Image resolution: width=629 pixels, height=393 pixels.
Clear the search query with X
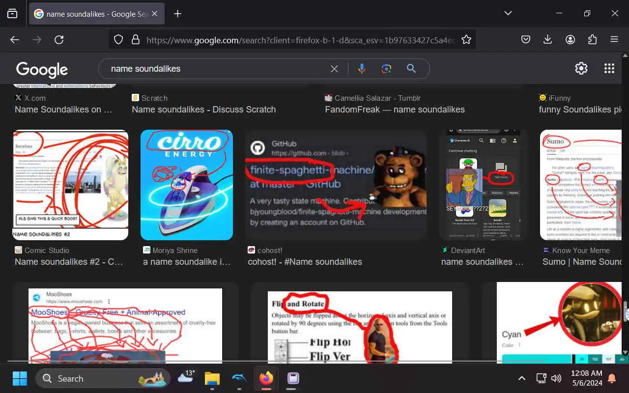pos(334,69)
